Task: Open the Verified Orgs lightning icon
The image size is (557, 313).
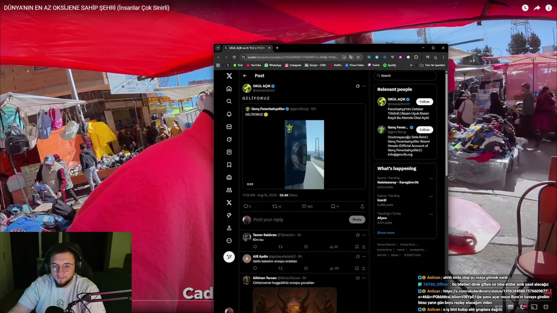Action: pyautogui.click(x=229, y=215)
